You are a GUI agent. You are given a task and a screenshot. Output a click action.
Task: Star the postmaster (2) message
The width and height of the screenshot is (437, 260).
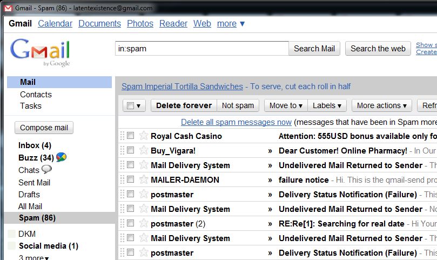(144, 223)
